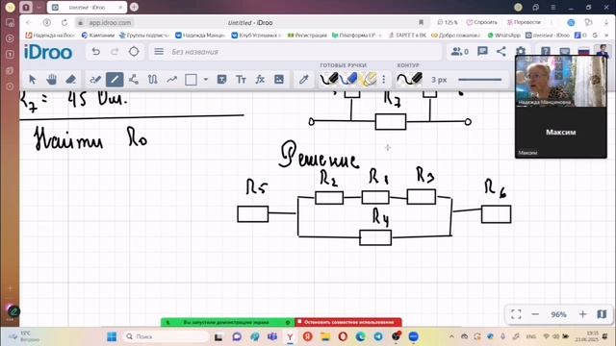
Task: Select the color picker eyedropper
Action: (304, 80)
